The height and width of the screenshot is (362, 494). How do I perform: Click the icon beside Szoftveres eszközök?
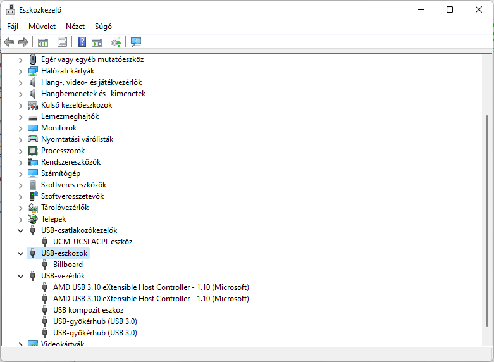click(33, 185)
